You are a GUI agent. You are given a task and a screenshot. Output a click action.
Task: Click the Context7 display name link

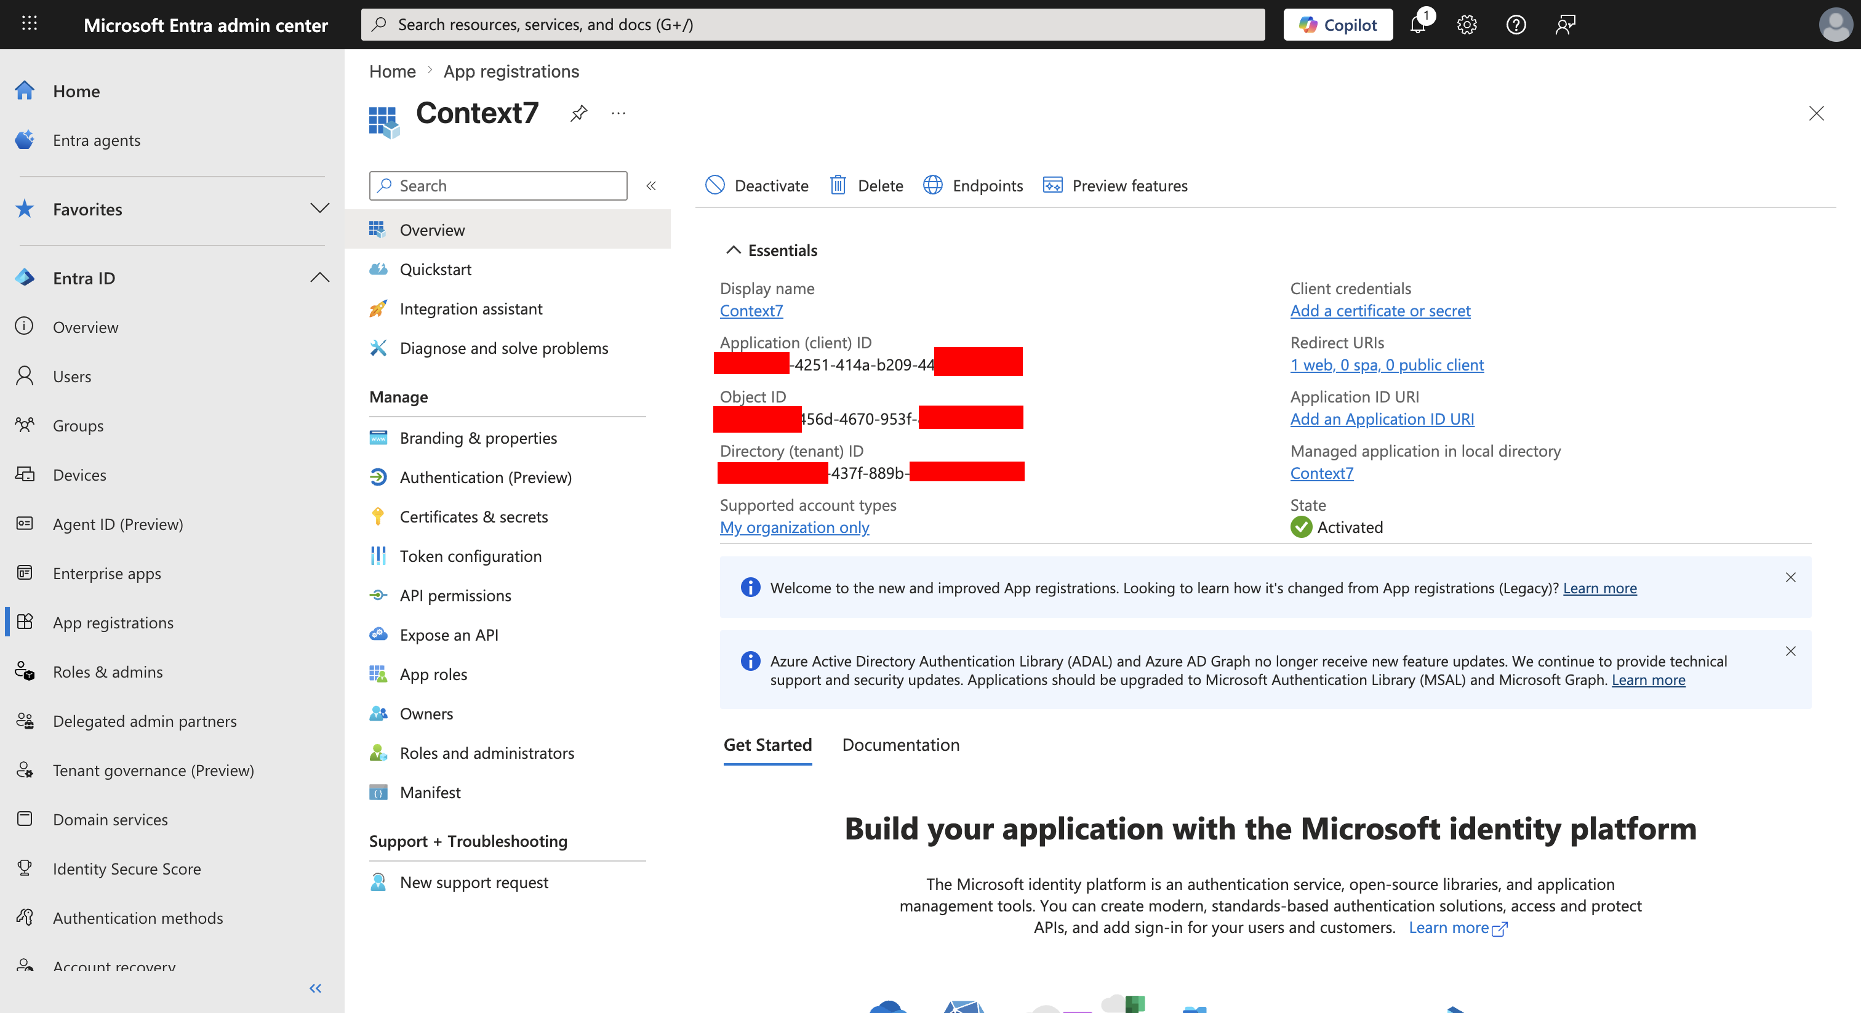click(x=751, y=311)
